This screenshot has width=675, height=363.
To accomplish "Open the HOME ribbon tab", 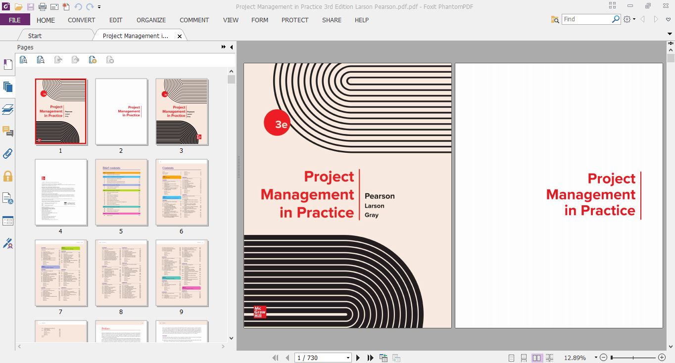I will coord(46,20).
